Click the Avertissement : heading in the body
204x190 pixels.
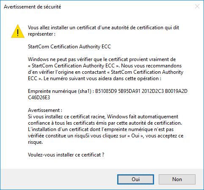(45, 110)
